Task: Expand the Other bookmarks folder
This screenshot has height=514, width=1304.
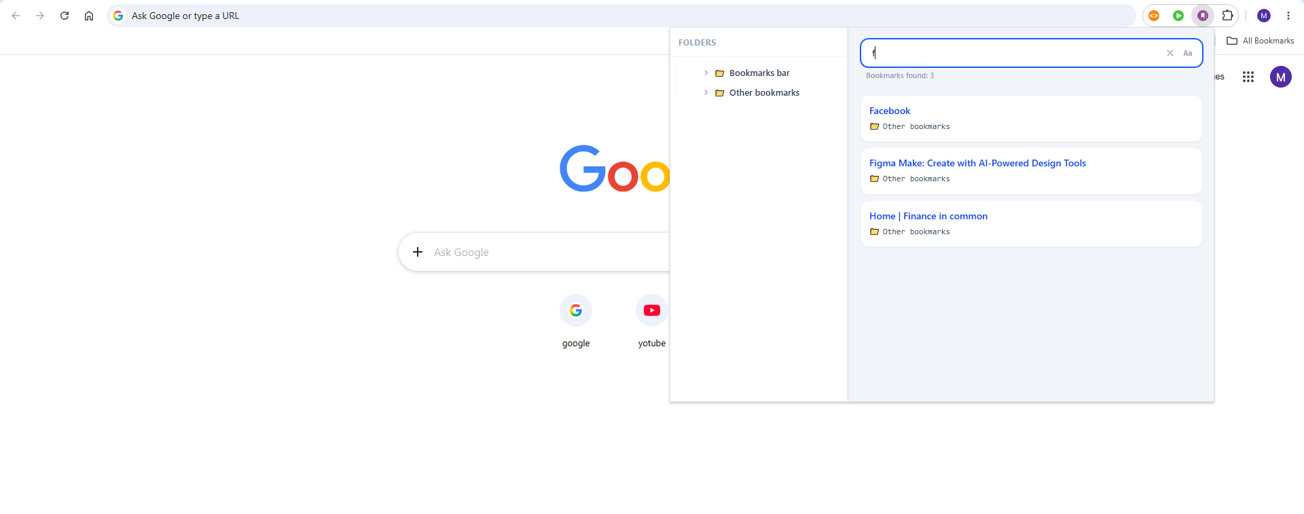Action: 706,92
